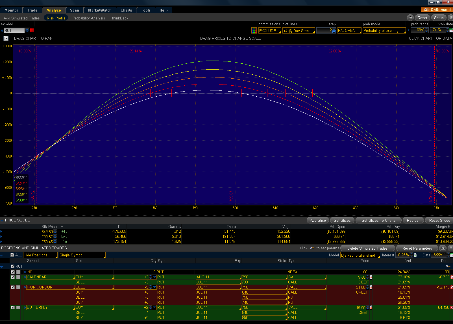Viewport: 453px width, 324px height.
Task: Open the Bjerksund-Stensland model dropdown
Action: point(360,255)
